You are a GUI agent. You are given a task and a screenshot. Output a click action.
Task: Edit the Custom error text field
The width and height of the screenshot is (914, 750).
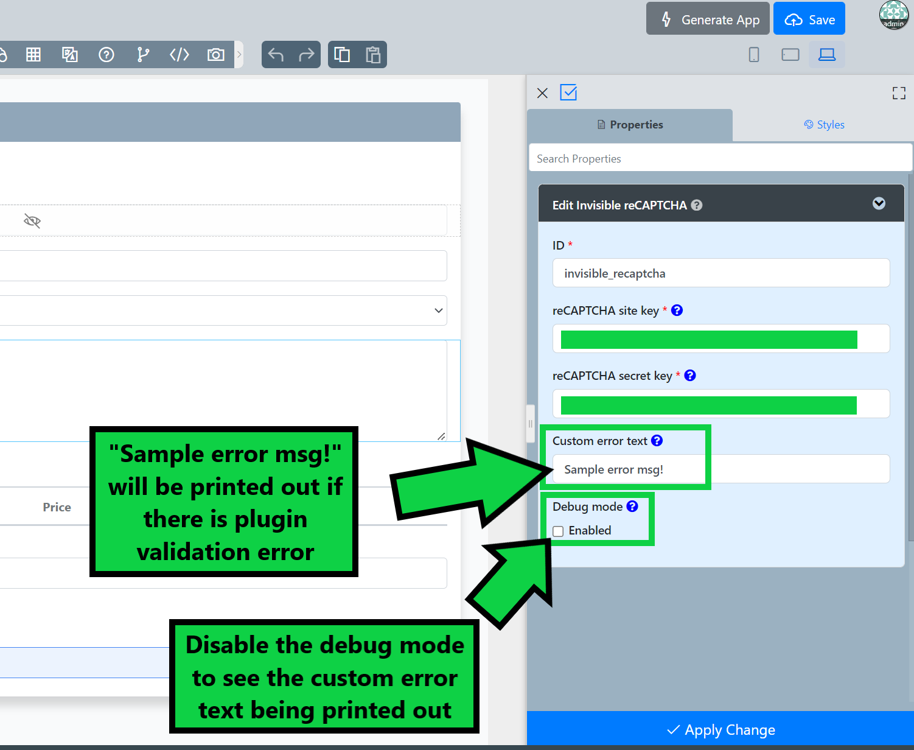click(721, 469)
